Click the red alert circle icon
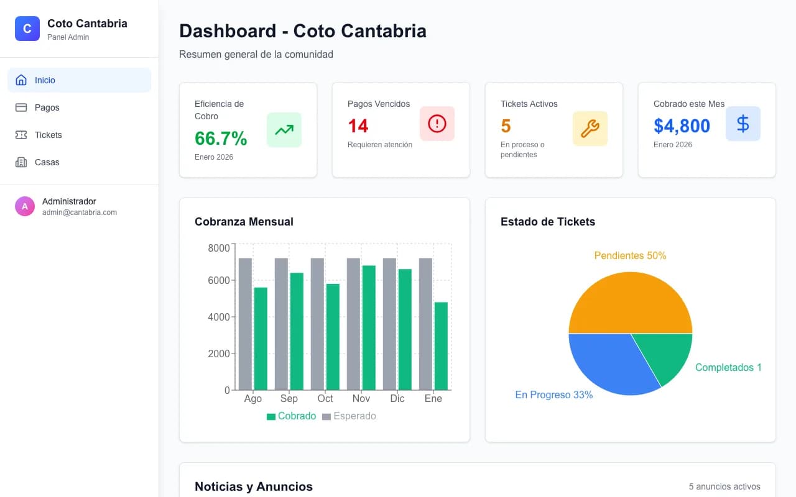 tap(437, 124)
